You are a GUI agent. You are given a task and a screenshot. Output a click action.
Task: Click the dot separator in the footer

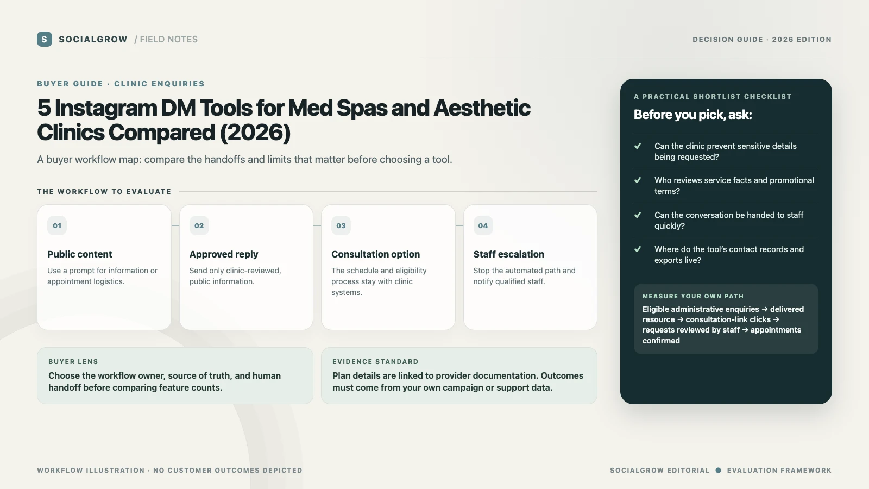(719, 471)
